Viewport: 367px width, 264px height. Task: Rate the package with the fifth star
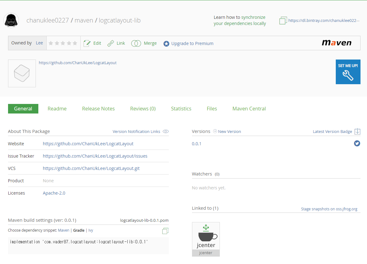[75, 43]
